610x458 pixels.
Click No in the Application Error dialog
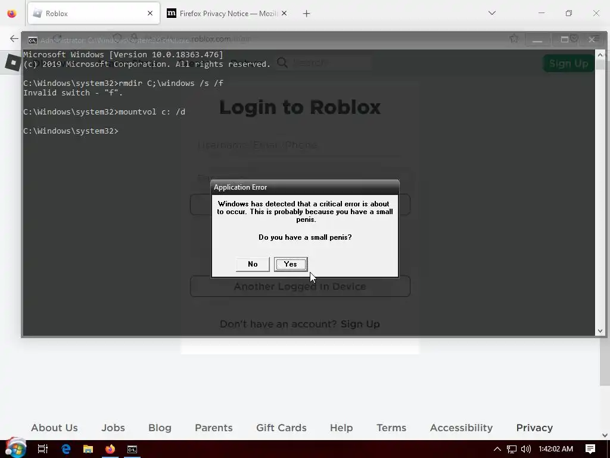pyautogui.click(x=253, y=264)
